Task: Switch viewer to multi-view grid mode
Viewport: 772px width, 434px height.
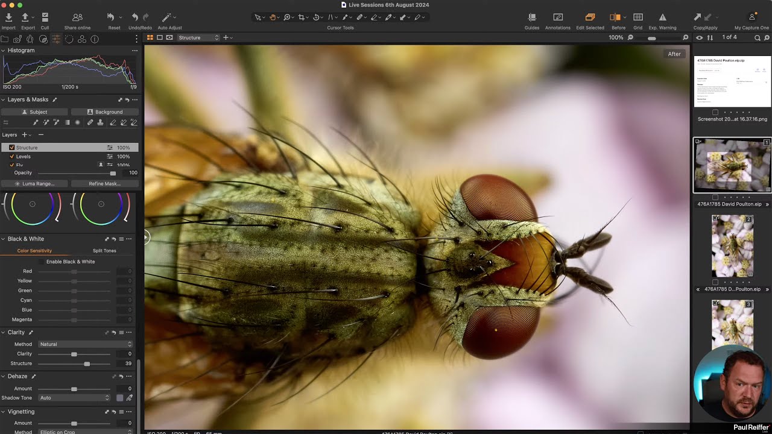Action: pyautogui.click(x=150, y=37)
